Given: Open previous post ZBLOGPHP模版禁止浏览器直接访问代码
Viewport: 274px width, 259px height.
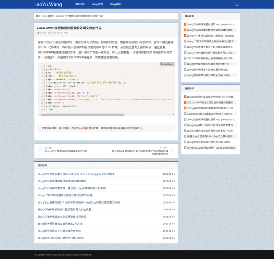Looking at the screenshot, I should click(65, 151).
